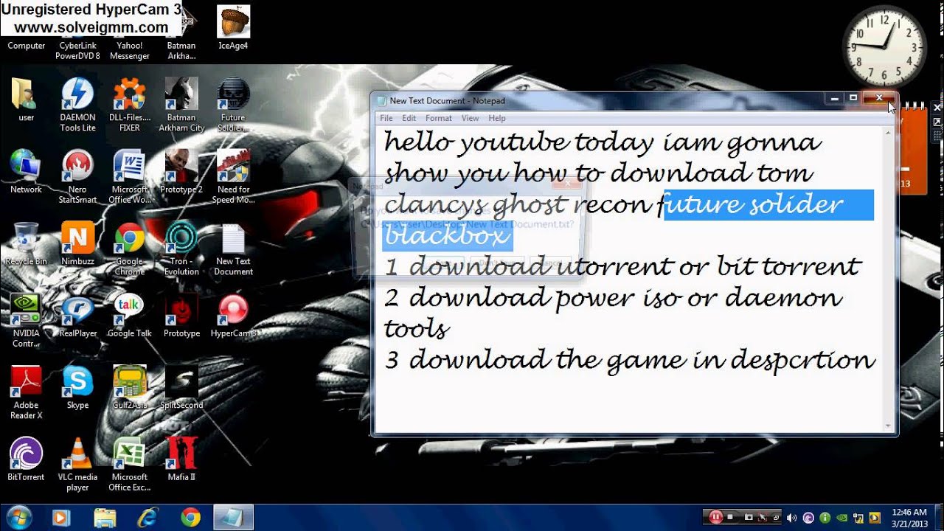
Task: Open DLL-Files FIXER shortcut
Action: coord(130,105)
